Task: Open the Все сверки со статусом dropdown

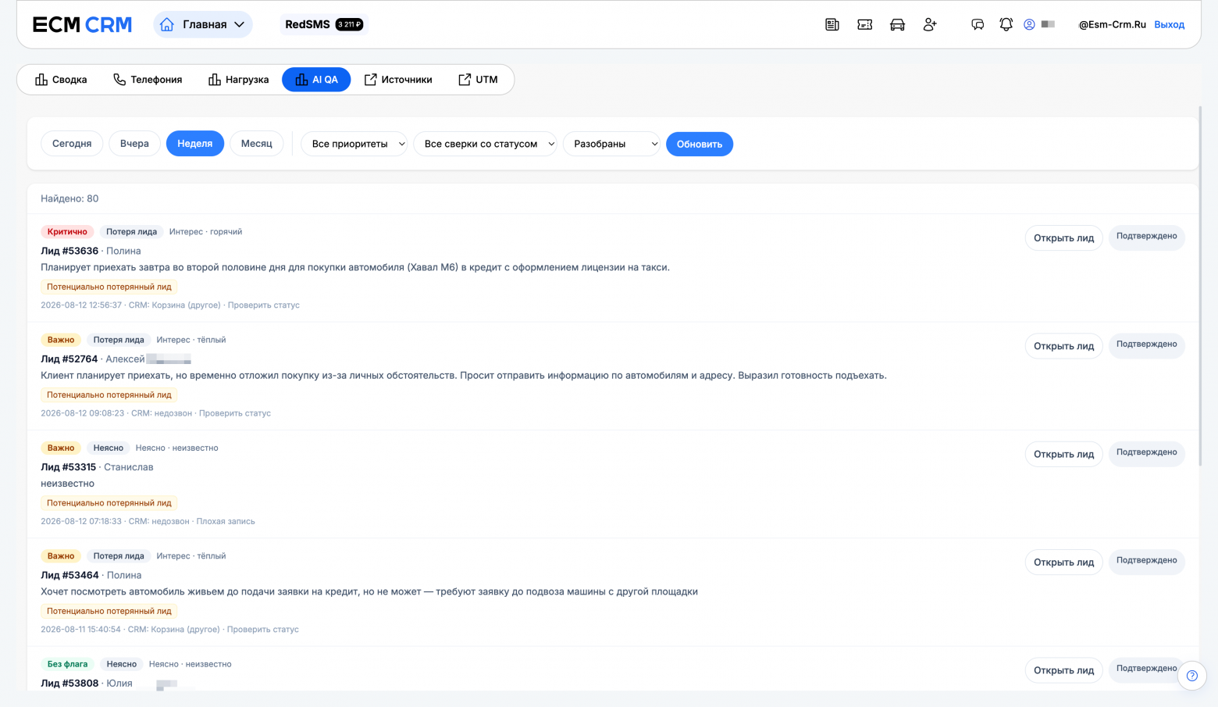Action: point(486,144)
